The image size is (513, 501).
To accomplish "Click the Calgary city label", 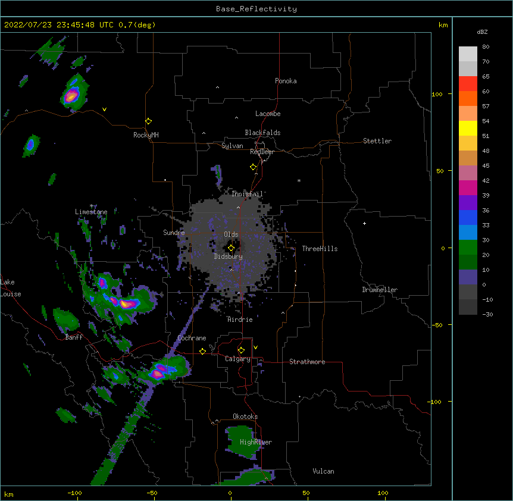I will point(237,359).
